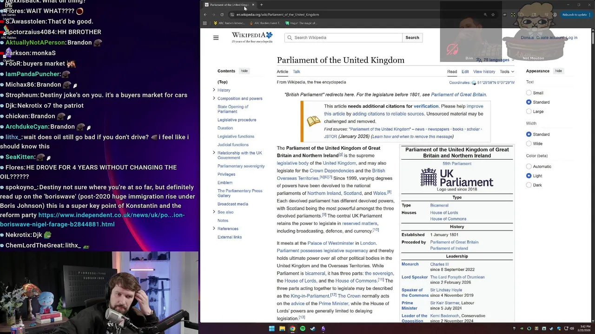Select the Small text size option
The image size is (595, 334).
click(529, 93)
